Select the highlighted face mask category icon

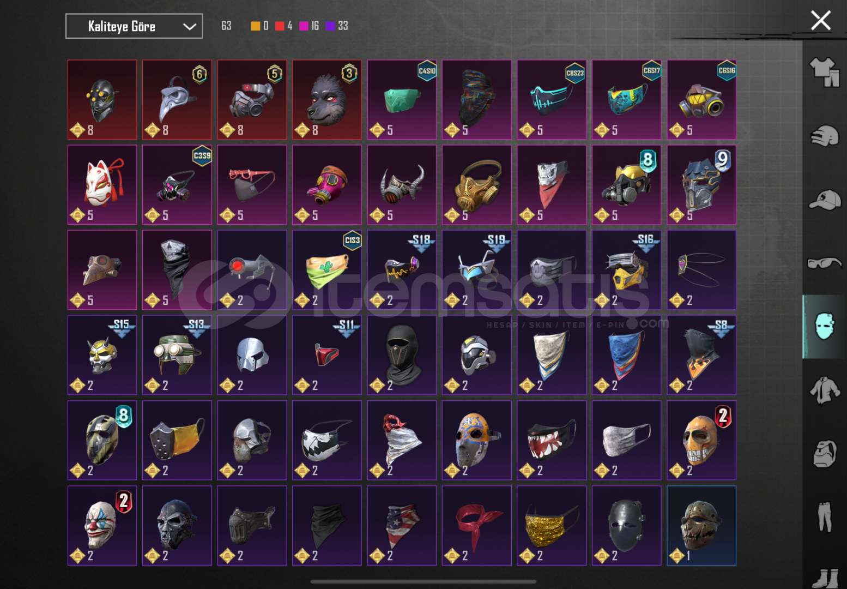pyautogui.click(x=825, y=327)
